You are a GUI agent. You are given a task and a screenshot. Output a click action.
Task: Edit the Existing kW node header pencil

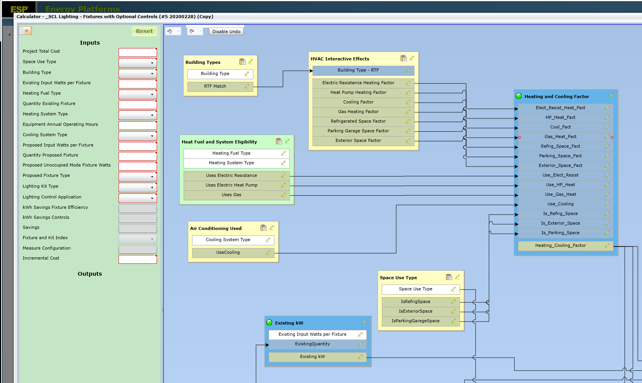[364, 323]
